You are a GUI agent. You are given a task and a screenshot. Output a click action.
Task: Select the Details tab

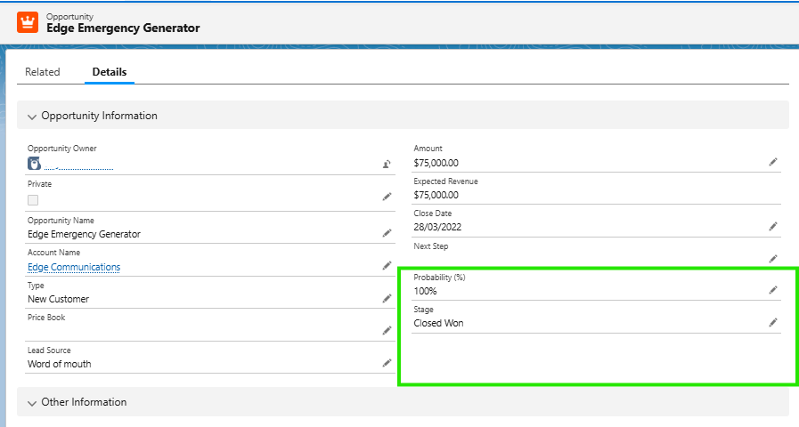click(110, 72)
